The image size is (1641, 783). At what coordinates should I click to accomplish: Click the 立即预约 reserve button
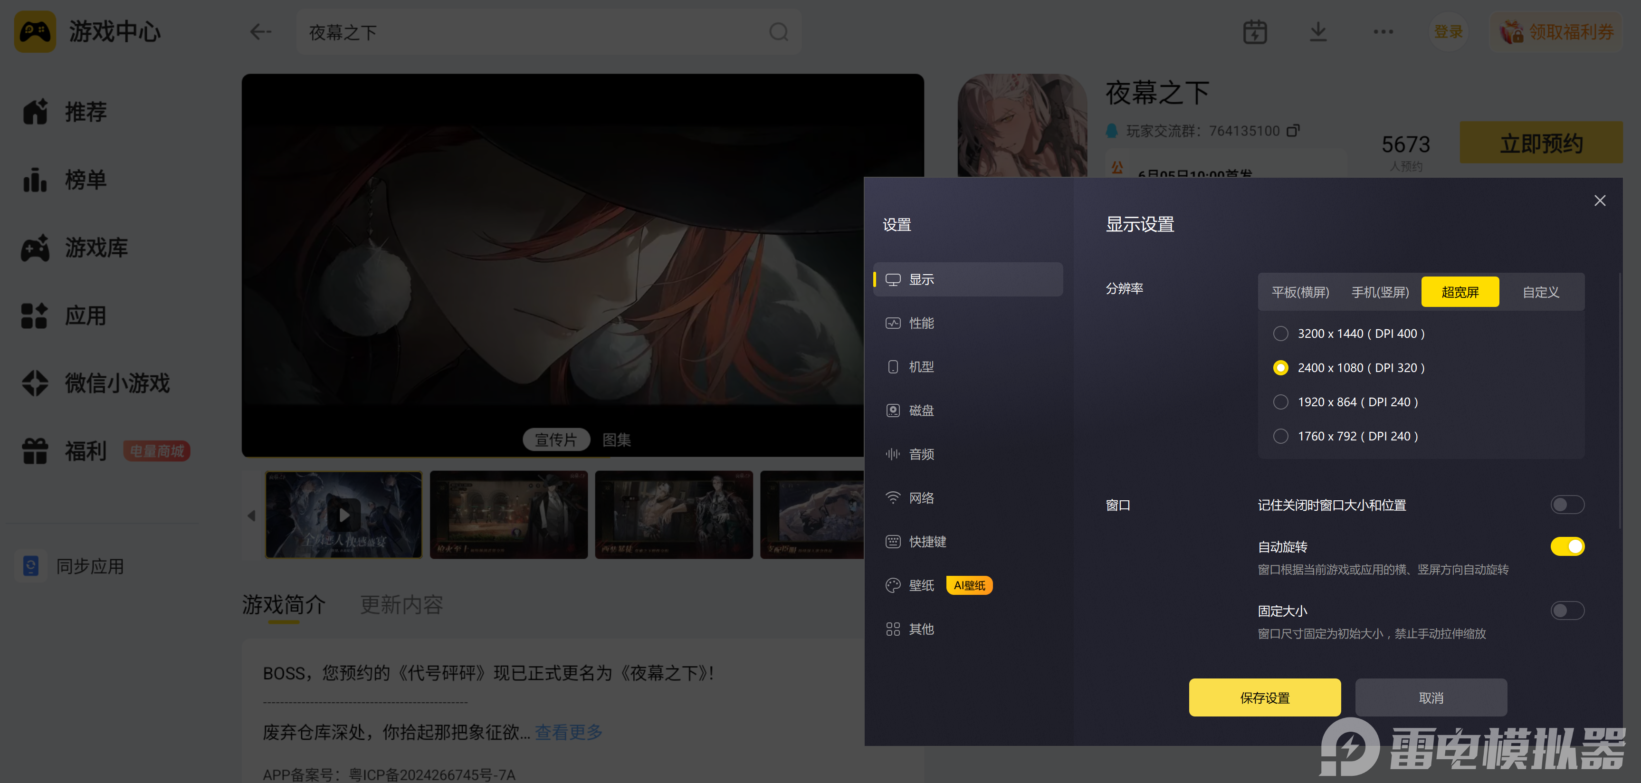(x=1542, y=143)
